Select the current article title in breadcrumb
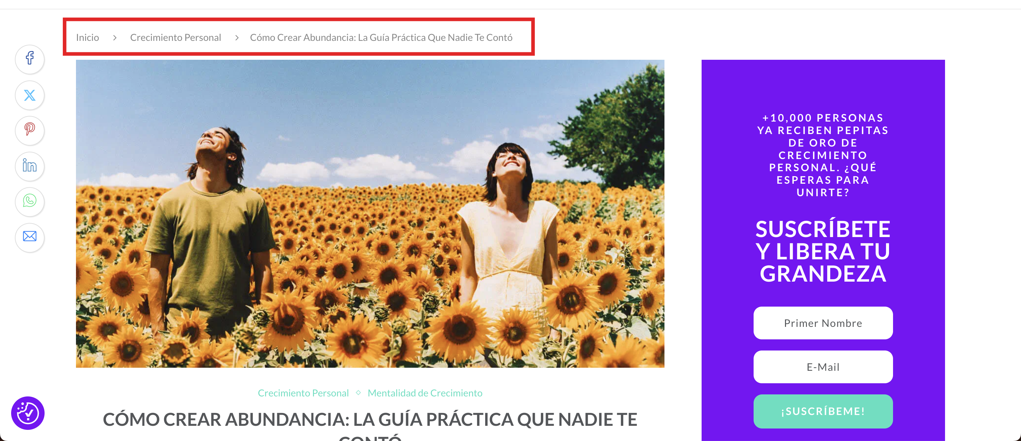 (381, 37)
